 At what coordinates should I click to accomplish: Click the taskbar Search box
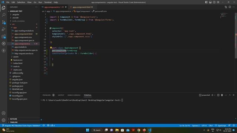click(x=97, y=130)
